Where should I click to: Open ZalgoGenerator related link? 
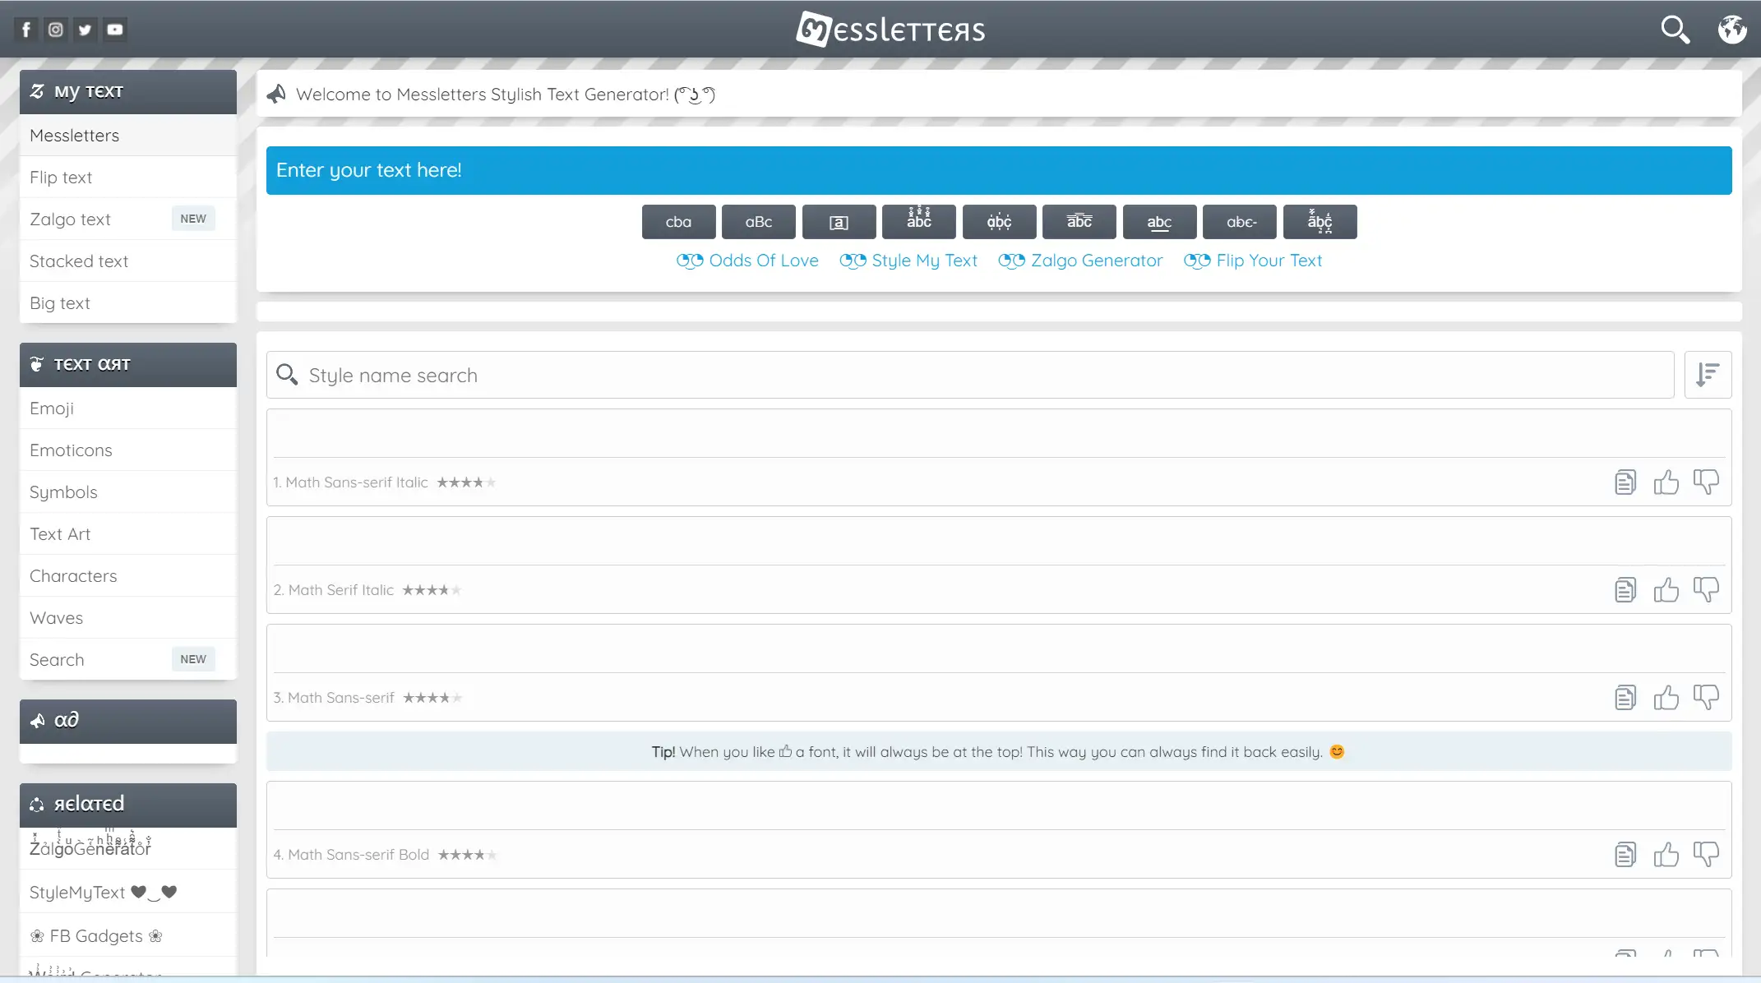pyautogui.click(x=128, y=848)
